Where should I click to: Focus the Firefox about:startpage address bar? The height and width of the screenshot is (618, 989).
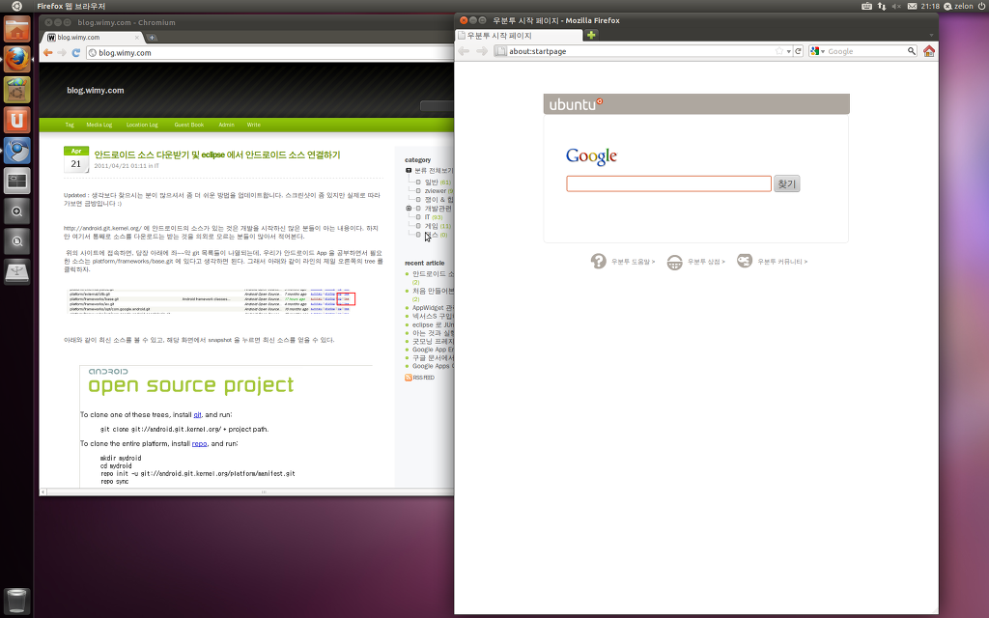(x=641, y=51)
